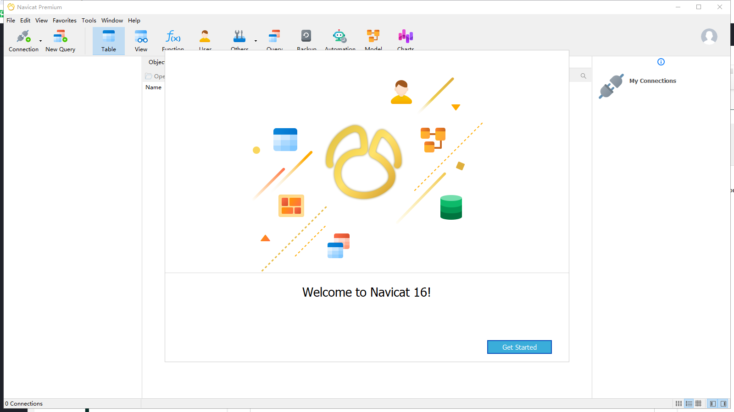Switch to list view in status bar
Viewport: 734px width, 412px height.
tap(689, 403)
